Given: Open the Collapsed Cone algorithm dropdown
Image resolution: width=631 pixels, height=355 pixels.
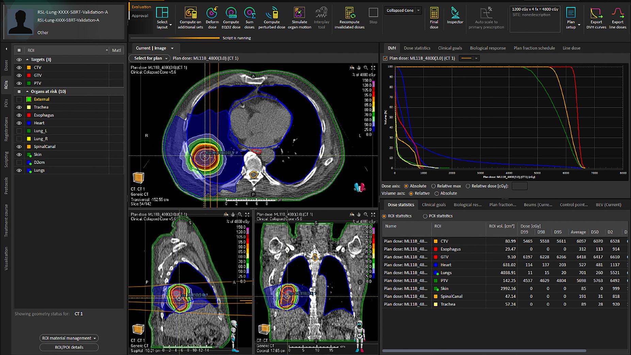Looking at the screenshot, I should pos(419,11).
